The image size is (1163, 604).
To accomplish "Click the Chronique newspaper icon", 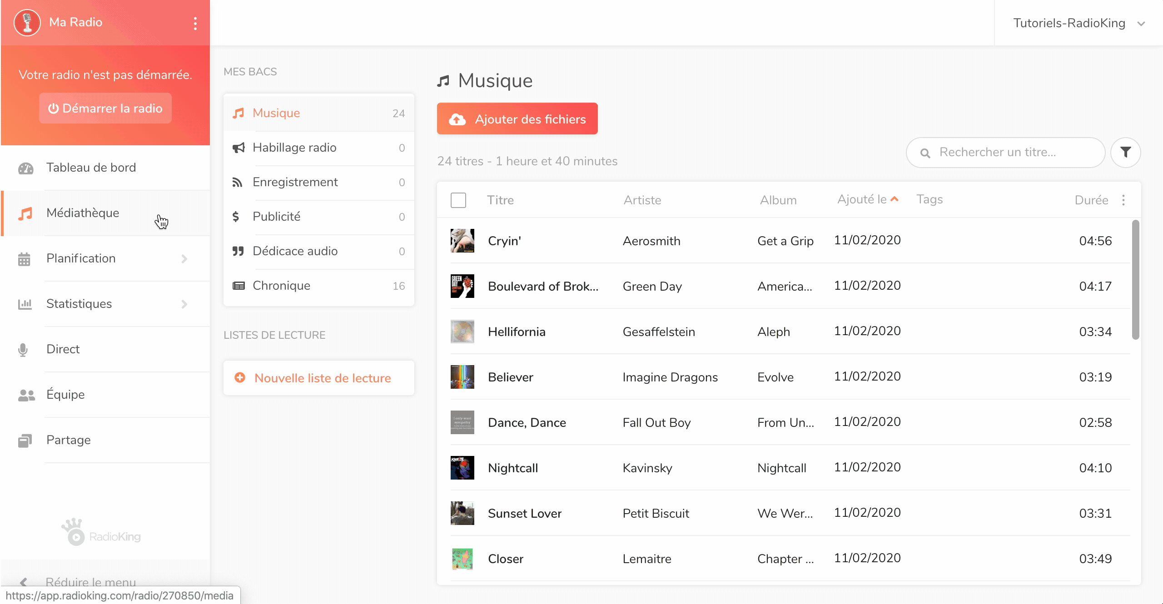I will coord(239,286).
